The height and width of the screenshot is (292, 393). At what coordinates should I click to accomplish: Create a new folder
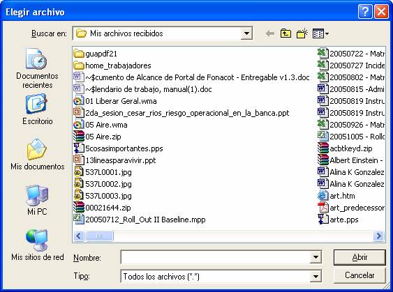[302, 33]
